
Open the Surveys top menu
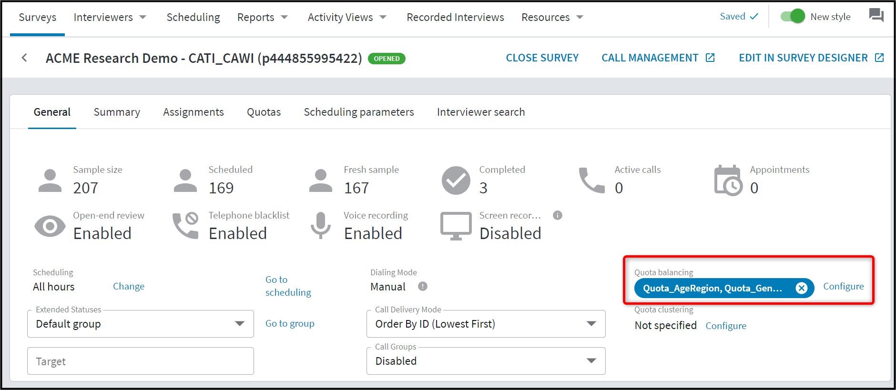click(x=38, y=17)
